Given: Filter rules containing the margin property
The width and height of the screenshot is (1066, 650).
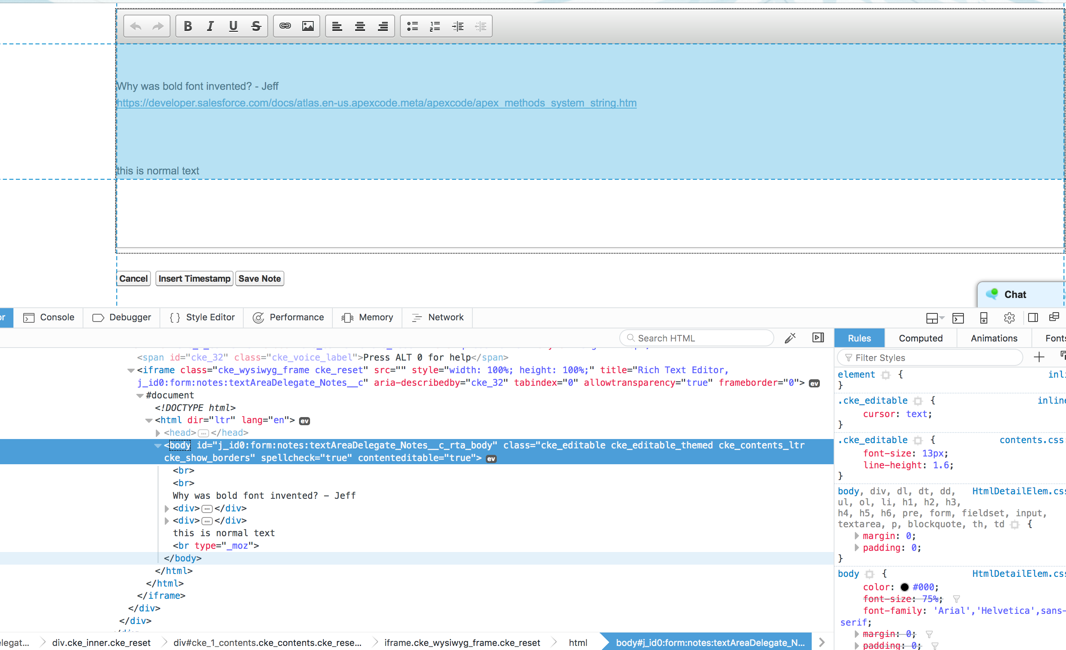Looking at the screenshot, I should (x=929, y=634).
